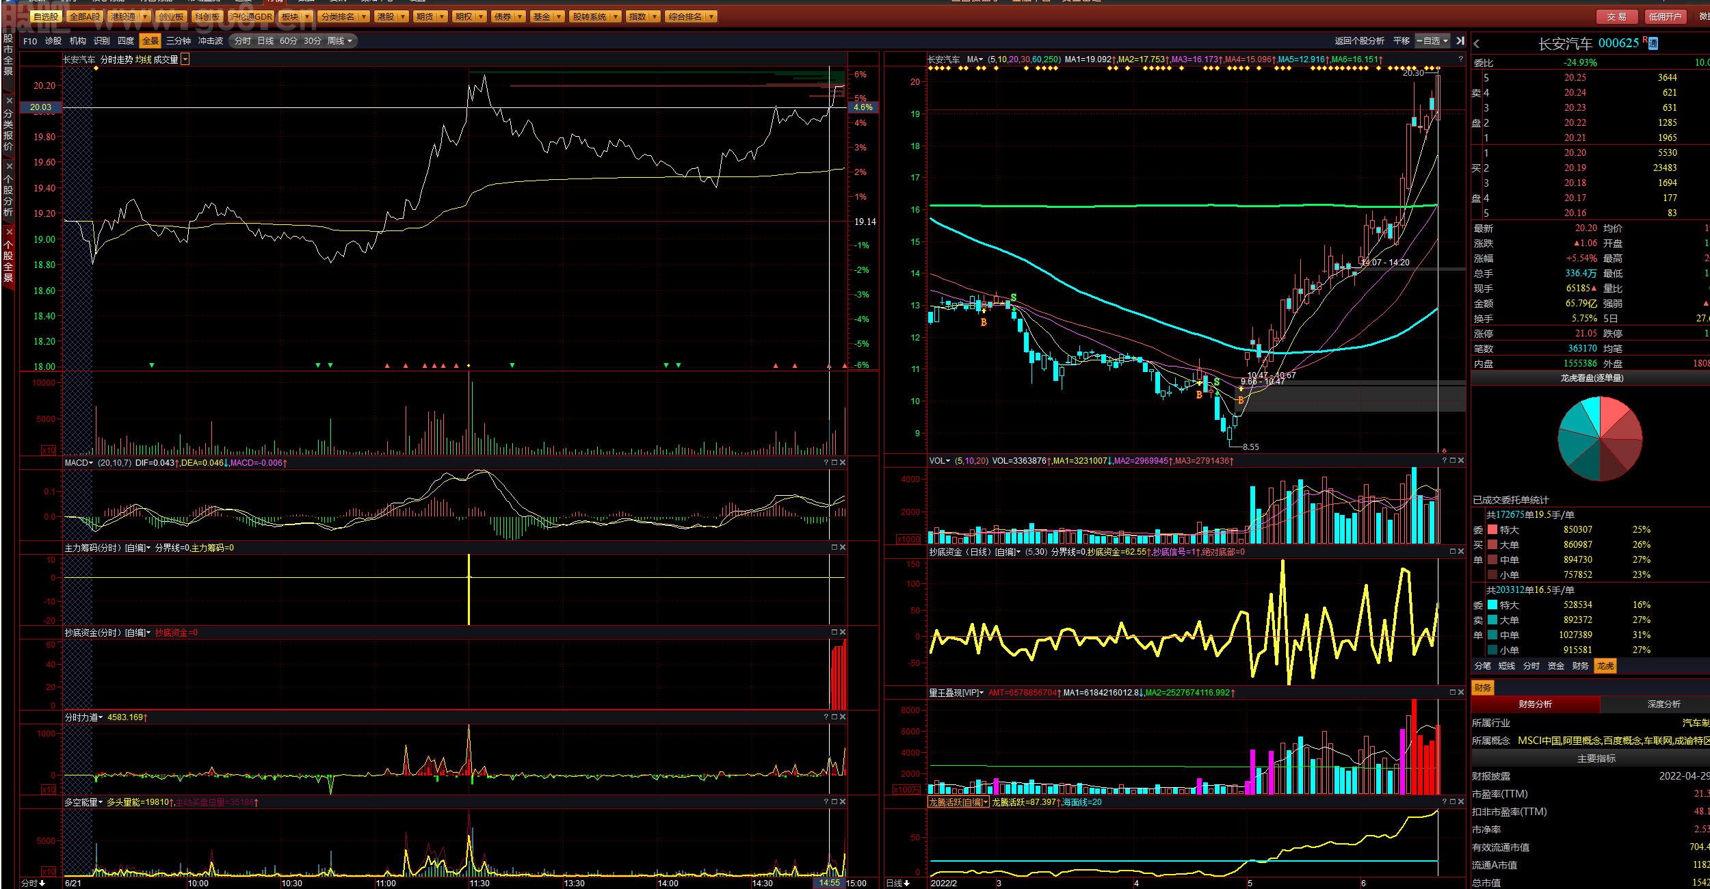This screenshot has width=1710, height=889.
Task: Maximize the VOL volume panel
Action: (x=1453, y=461)
